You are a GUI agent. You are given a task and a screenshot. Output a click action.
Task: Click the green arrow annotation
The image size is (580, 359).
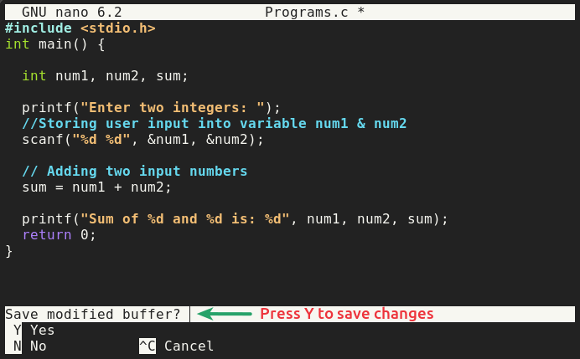225,314
